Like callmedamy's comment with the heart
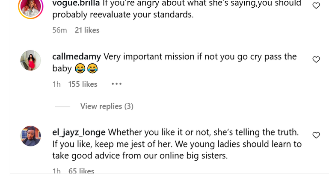The image size is (329, 176). point(316,59)
